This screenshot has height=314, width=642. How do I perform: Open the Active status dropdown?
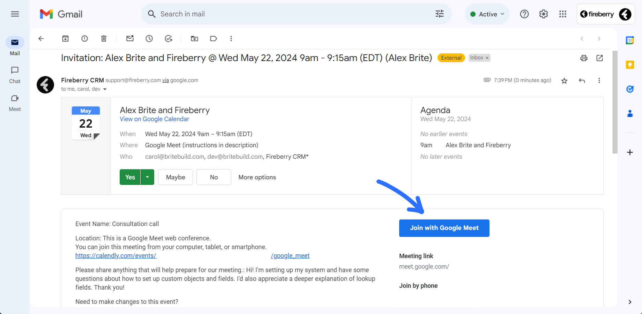tap(487, 14)
